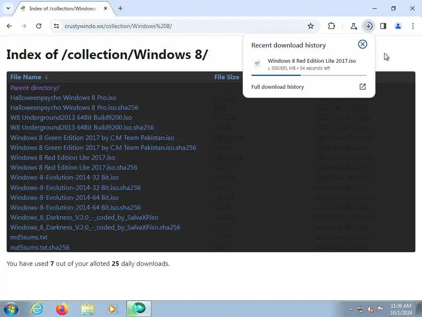Viewport: 422px width, 317px height.
Task: Sort by File Size column header
Action: point(227,77)
